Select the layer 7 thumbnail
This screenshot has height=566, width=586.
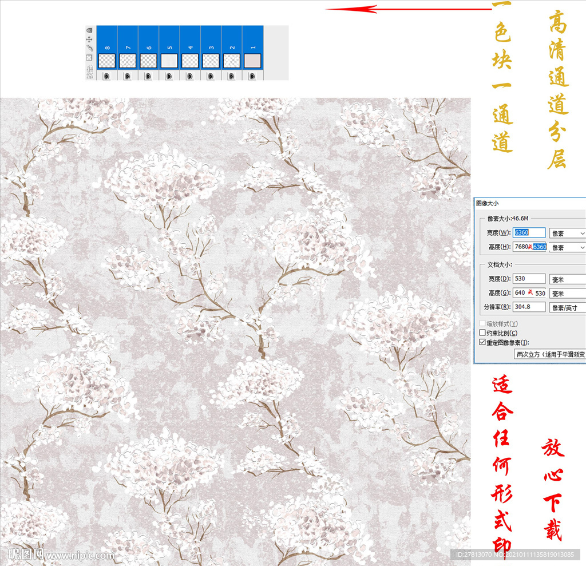point(128,61)
